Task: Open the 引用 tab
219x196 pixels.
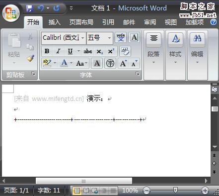Action: [108, 22]
